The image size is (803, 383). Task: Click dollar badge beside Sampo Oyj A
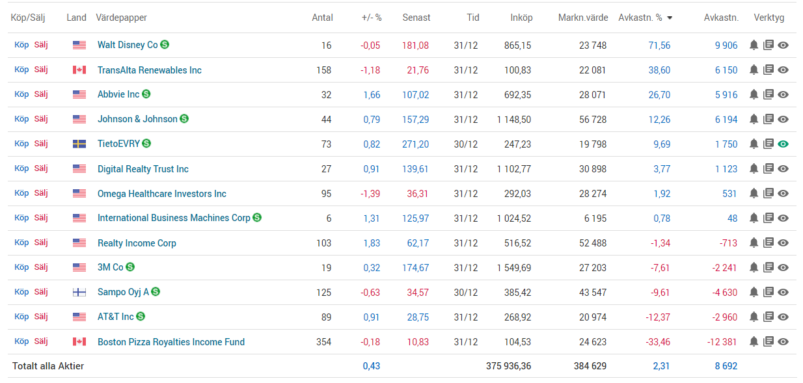click(x=156, y=291)
